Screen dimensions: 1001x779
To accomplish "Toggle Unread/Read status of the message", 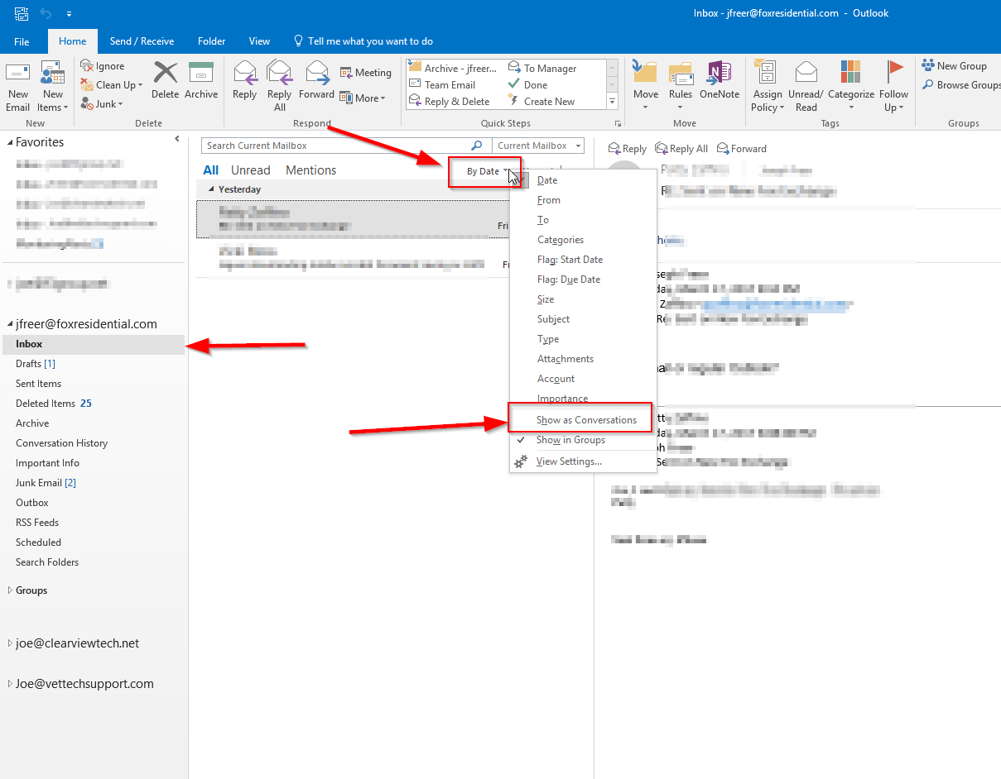I will point(805,85).
